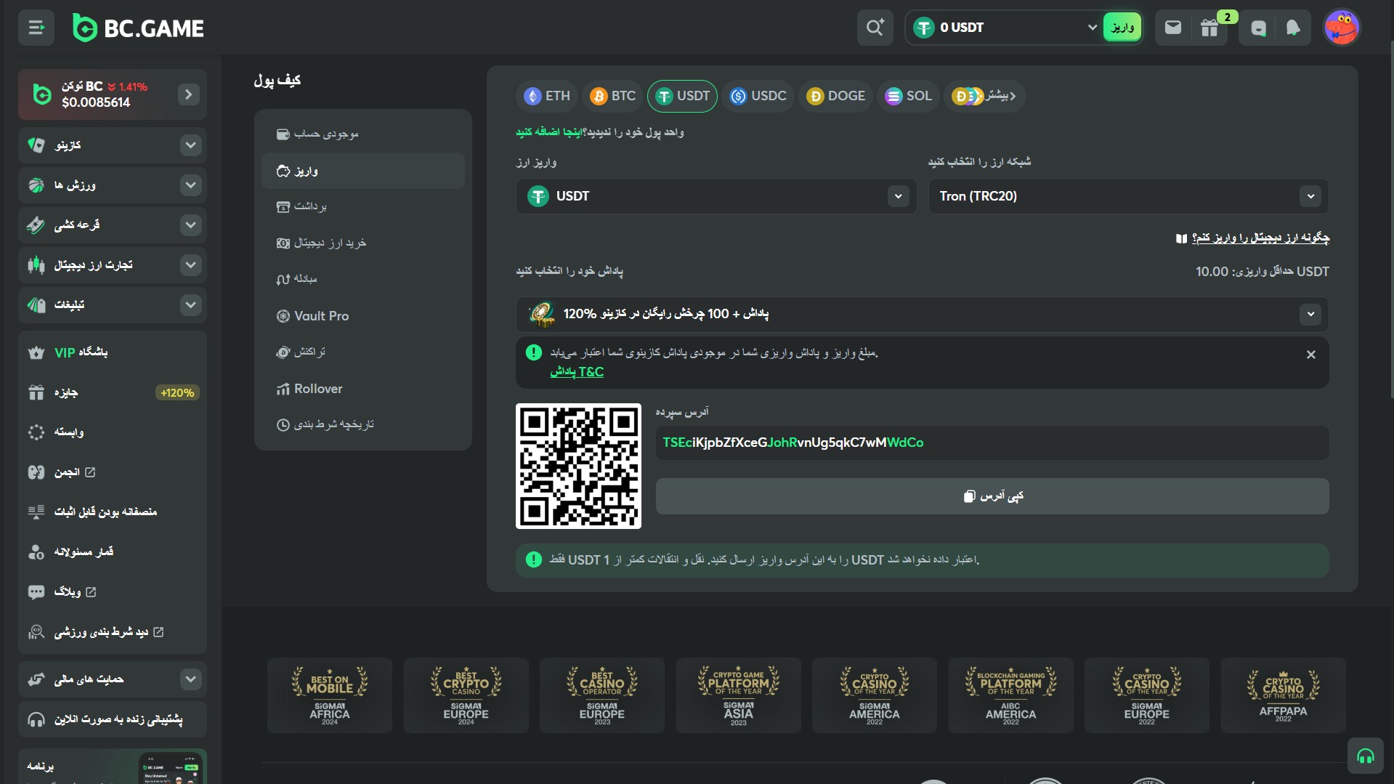Select the SOL currency tab
Viewport: 1394px width, 784px height.
click(908, 96)
